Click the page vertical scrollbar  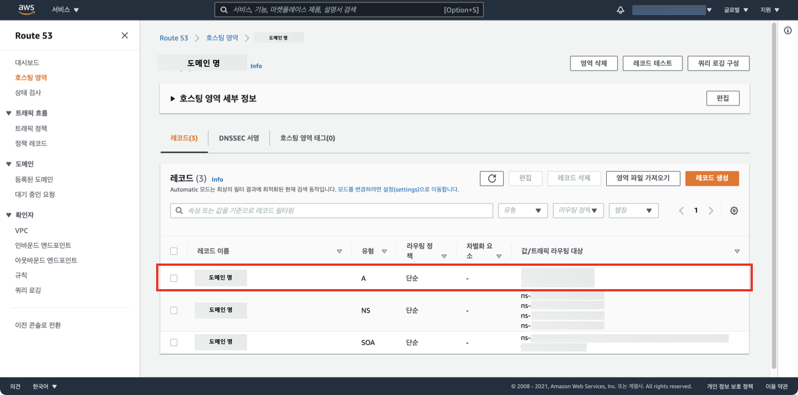pyautogui.click(x=773, y=195)
